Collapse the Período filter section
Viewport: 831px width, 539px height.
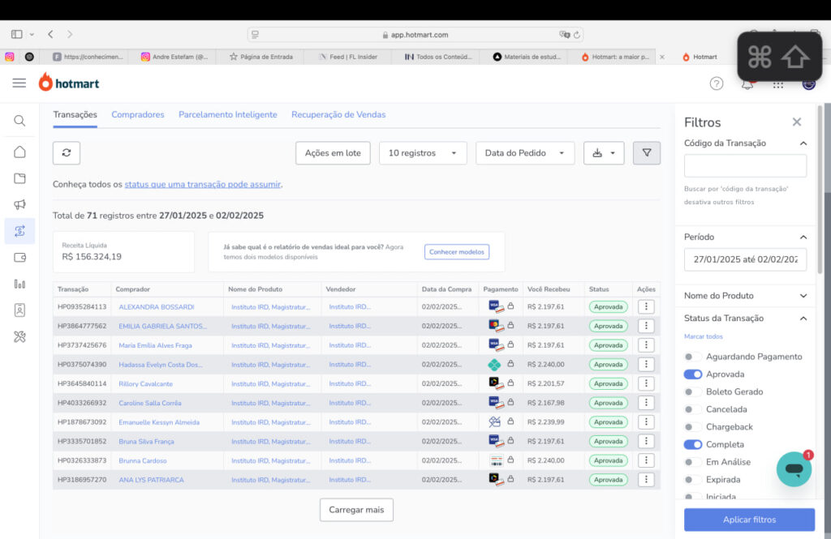pos(803,237)
